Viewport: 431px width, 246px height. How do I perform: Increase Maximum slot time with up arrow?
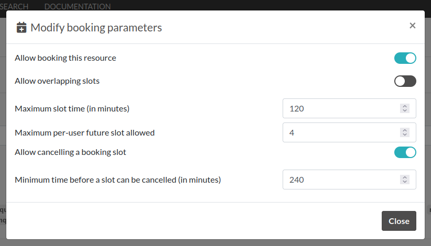coord(404,106)
